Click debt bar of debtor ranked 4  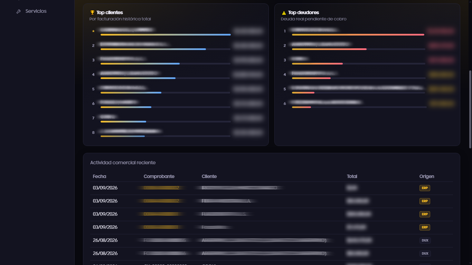pyautogui.click(x=358, y=78)
